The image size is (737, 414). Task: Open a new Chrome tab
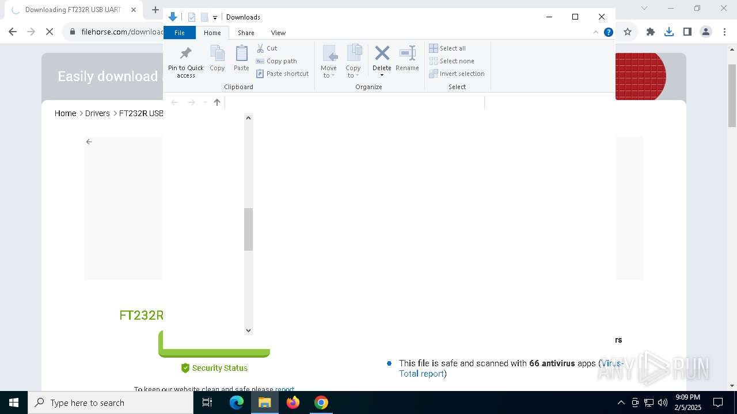[155, 9]
